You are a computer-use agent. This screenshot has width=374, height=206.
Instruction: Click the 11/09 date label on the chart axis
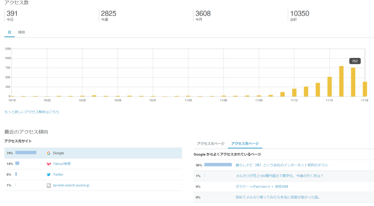tap(259, 100)
